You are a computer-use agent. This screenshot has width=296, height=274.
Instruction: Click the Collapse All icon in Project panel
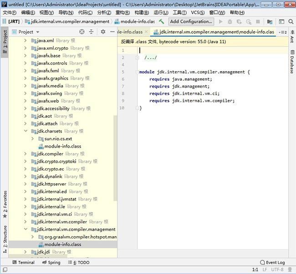91,32
